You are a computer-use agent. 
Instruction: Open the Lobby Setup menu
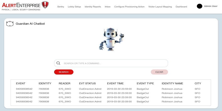tap(74, 7)
